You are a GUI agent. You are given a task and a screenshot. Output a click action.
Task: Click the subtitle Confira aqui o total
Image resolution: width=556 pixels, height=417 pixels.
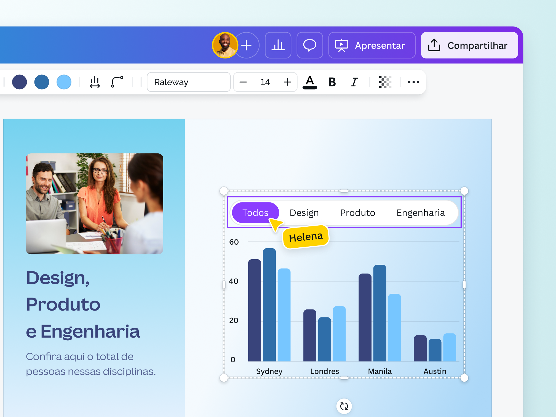point(91,364)
